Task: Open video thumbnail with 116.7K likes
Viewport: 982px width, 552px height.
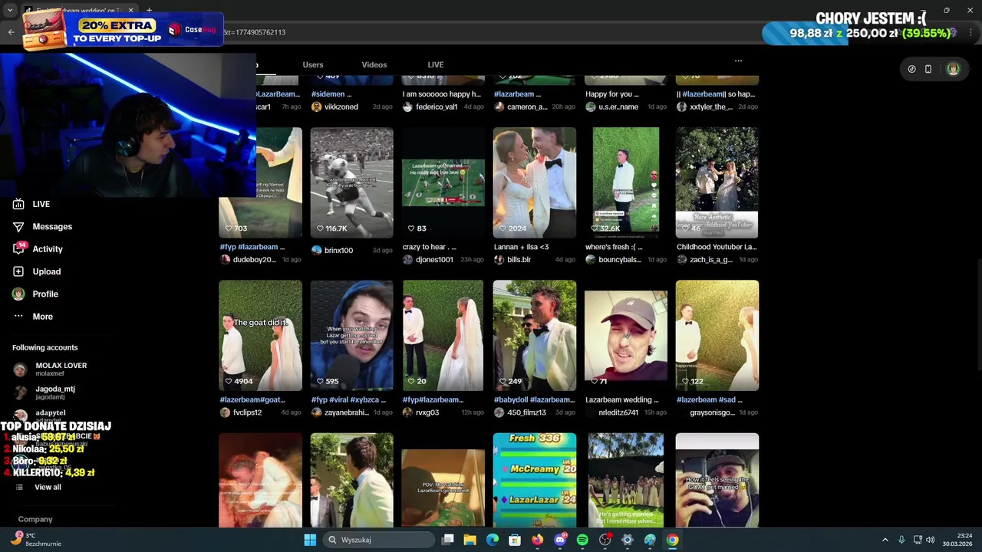Action: 352,182
